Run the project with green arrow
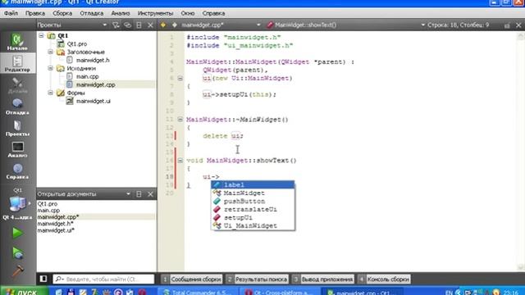Screen dimensions: 525x295 click(17, 233)
